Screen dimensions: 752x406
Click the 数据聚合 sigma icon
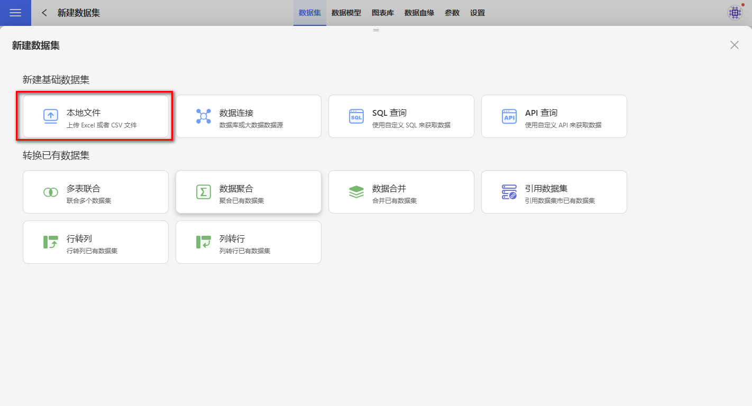(204, 192)
